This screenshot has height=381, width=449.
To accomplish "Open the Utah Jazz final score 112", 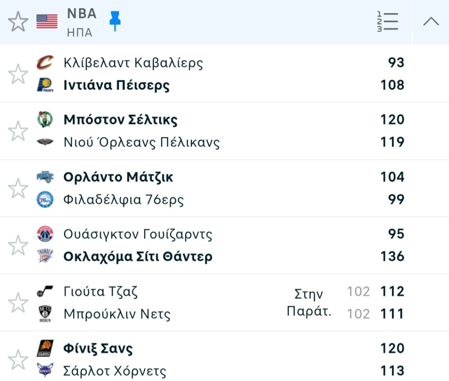I will click(392, 292).
